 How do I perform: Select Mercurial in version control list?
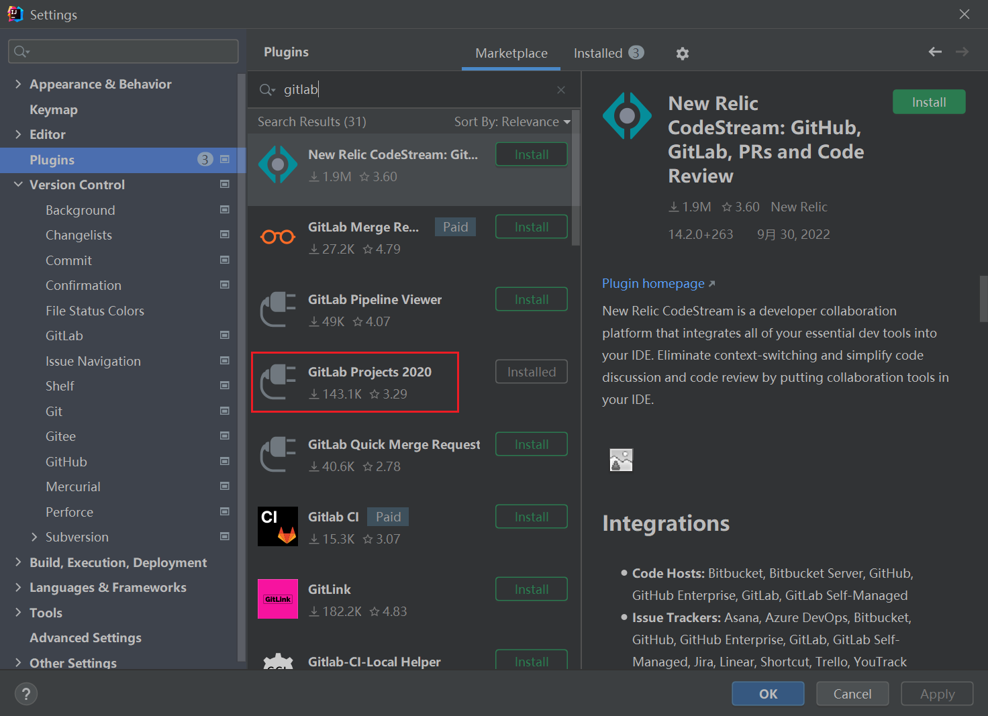pos(73,487)
